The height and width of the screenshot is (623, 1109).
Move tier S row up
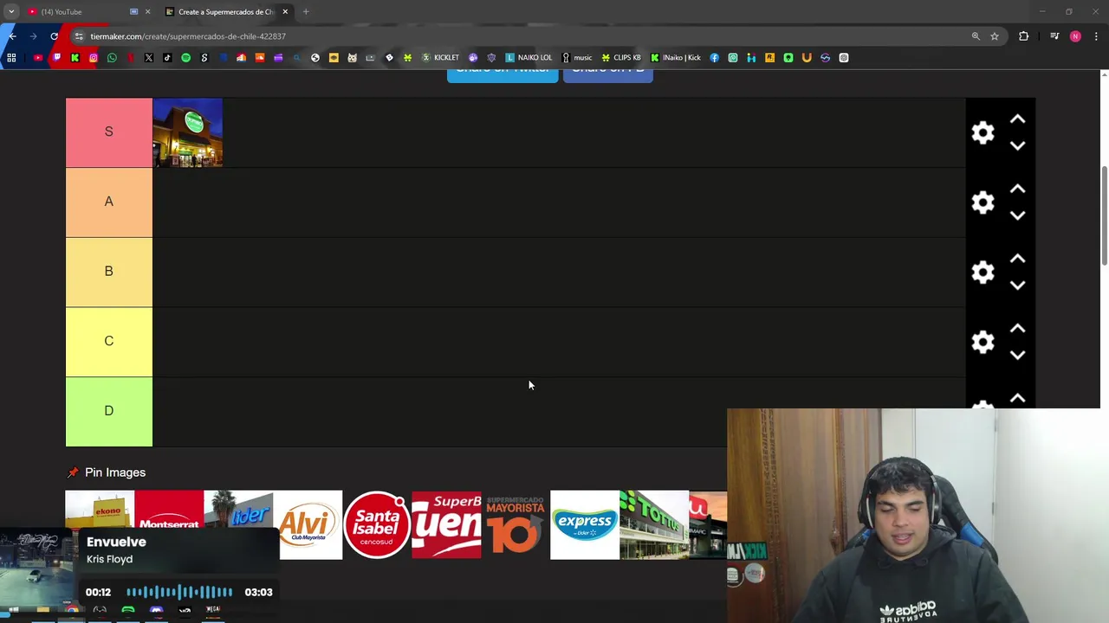(x=1017, y=119)
